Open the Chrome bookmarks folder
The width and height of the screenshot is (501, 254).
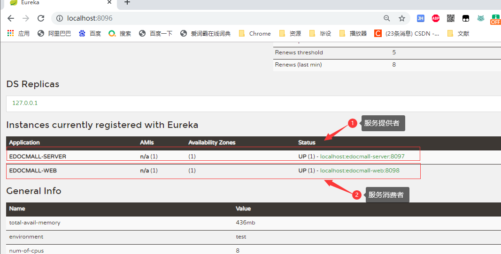click(255, 34)
